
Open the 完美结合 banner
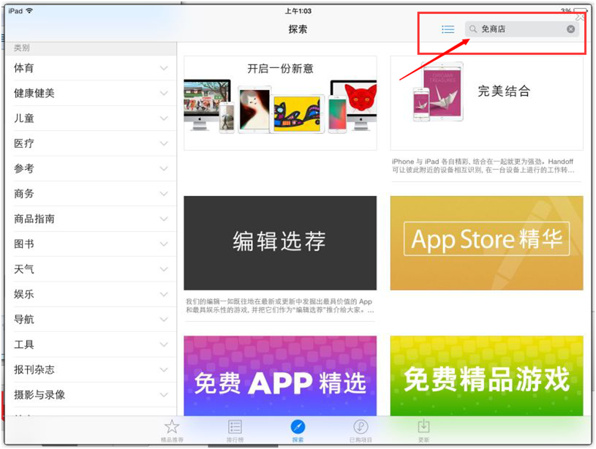486,103
